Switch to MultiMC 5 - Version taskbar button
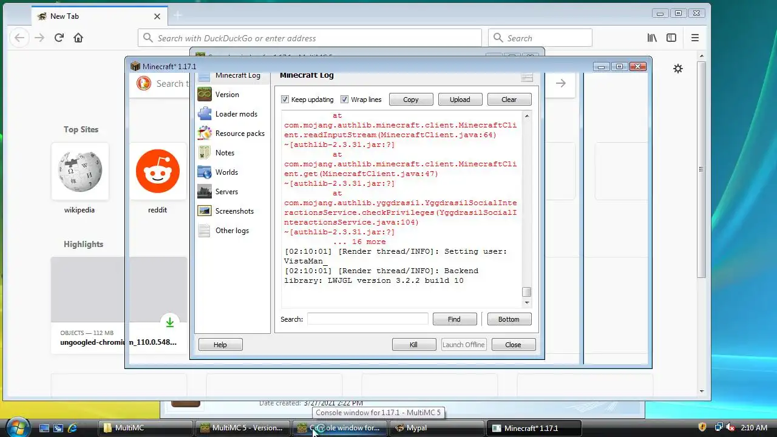This screenshot has height=437, width=777. click(x=242, y=428)
